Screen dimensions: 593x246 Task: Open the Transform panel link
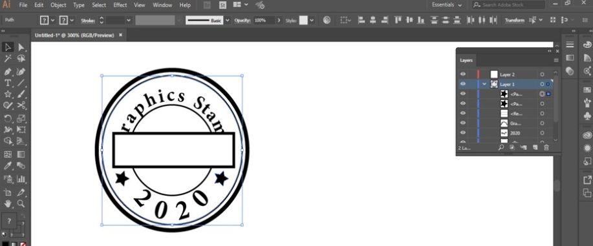[x=514, y=21]
